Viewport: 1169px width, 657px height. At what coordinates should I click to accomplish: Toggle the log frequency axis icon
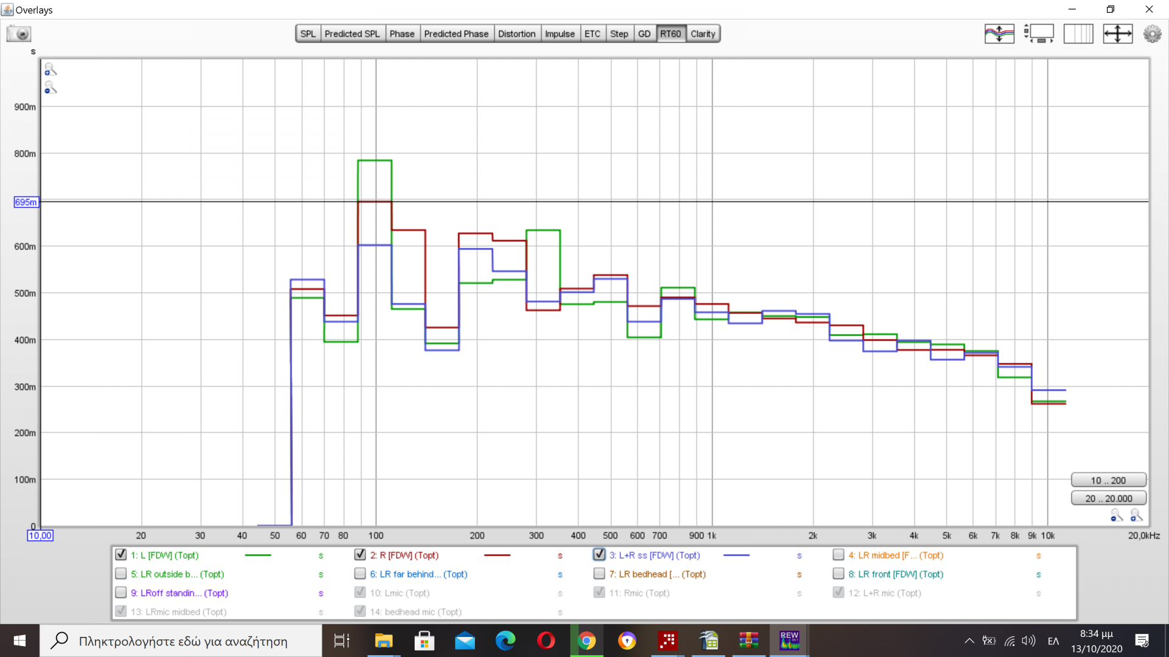pyautogui.click(x=1078, y=34)
